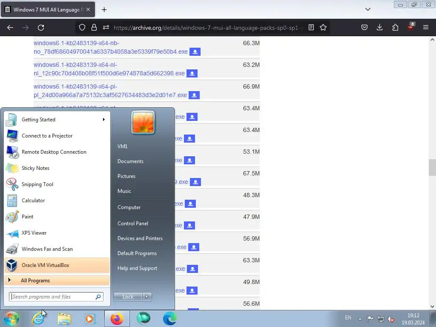
Task: Click the Lock button
Action: 128,297
